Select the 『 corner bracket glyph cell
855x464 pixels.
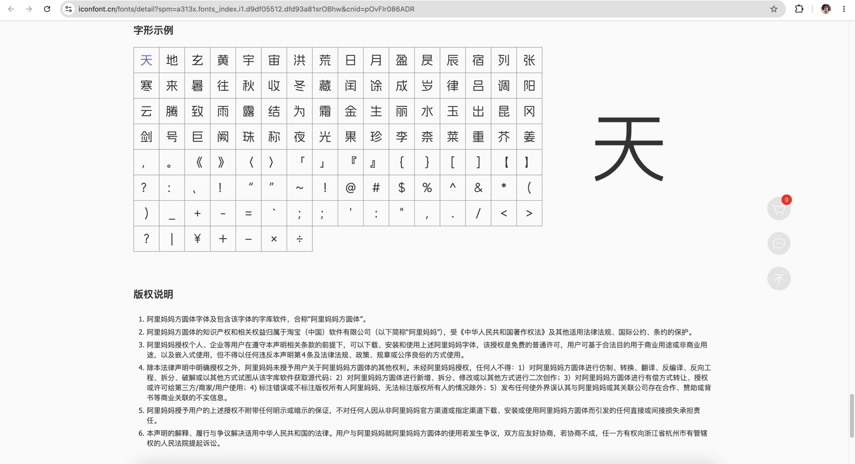pos(351,162)
